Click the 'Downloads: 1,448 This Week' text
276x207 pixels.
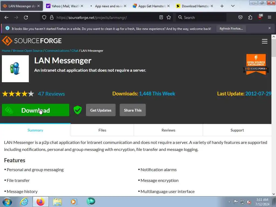(144, 94)
